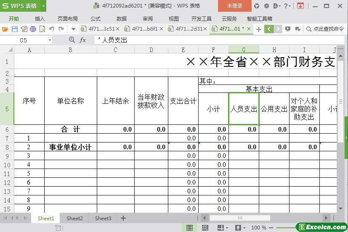
Task: Click the export to PDF icon
Action: pos(24,29)
